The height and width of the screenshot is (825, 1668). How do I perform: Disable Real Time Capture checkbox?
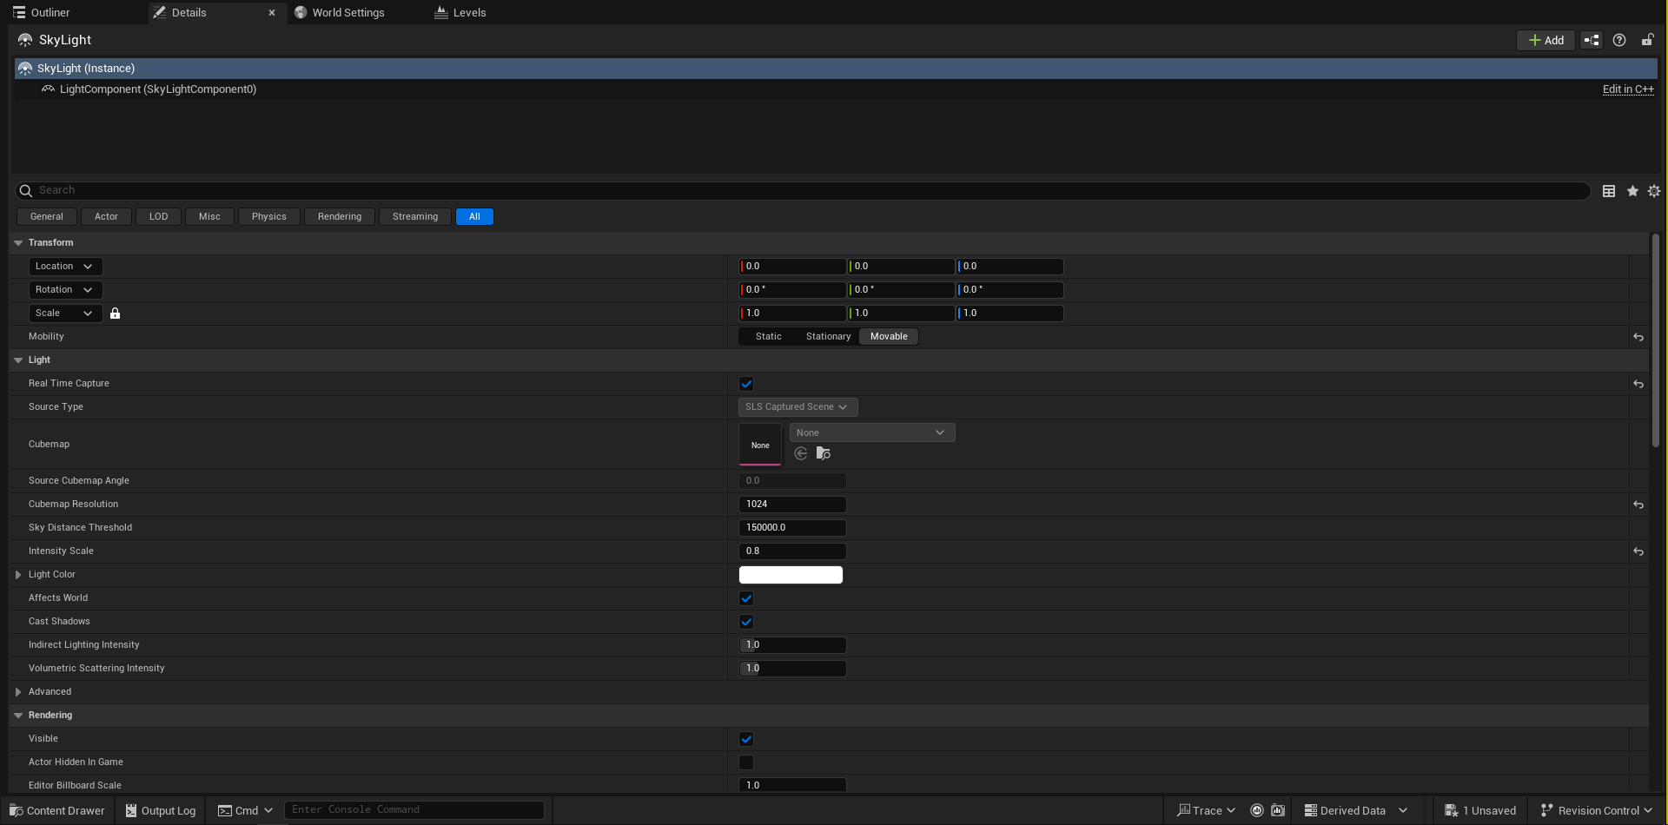(x=746, y=384)
